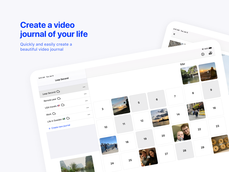Image resolution: width=229 pixels, height=172 pixels.
Task: Select empty day 29 in calendar
Action: coord(203,147)
